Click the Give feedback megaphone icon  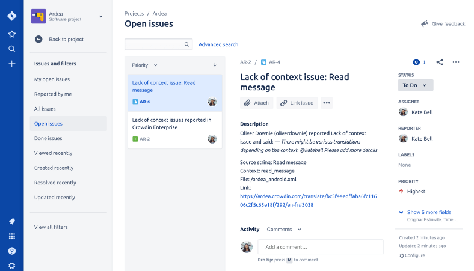pos(425,24)
